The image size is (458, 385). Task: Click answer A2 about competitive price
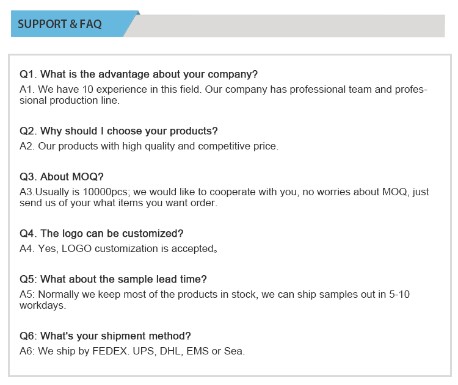click(x=148, y=146)
